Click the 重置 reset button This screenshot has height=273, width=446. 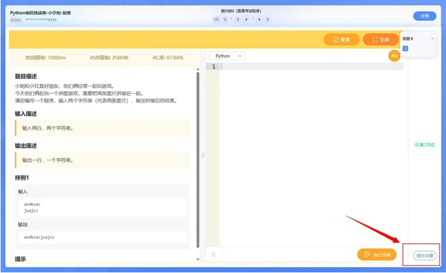[x=342, y=39]
